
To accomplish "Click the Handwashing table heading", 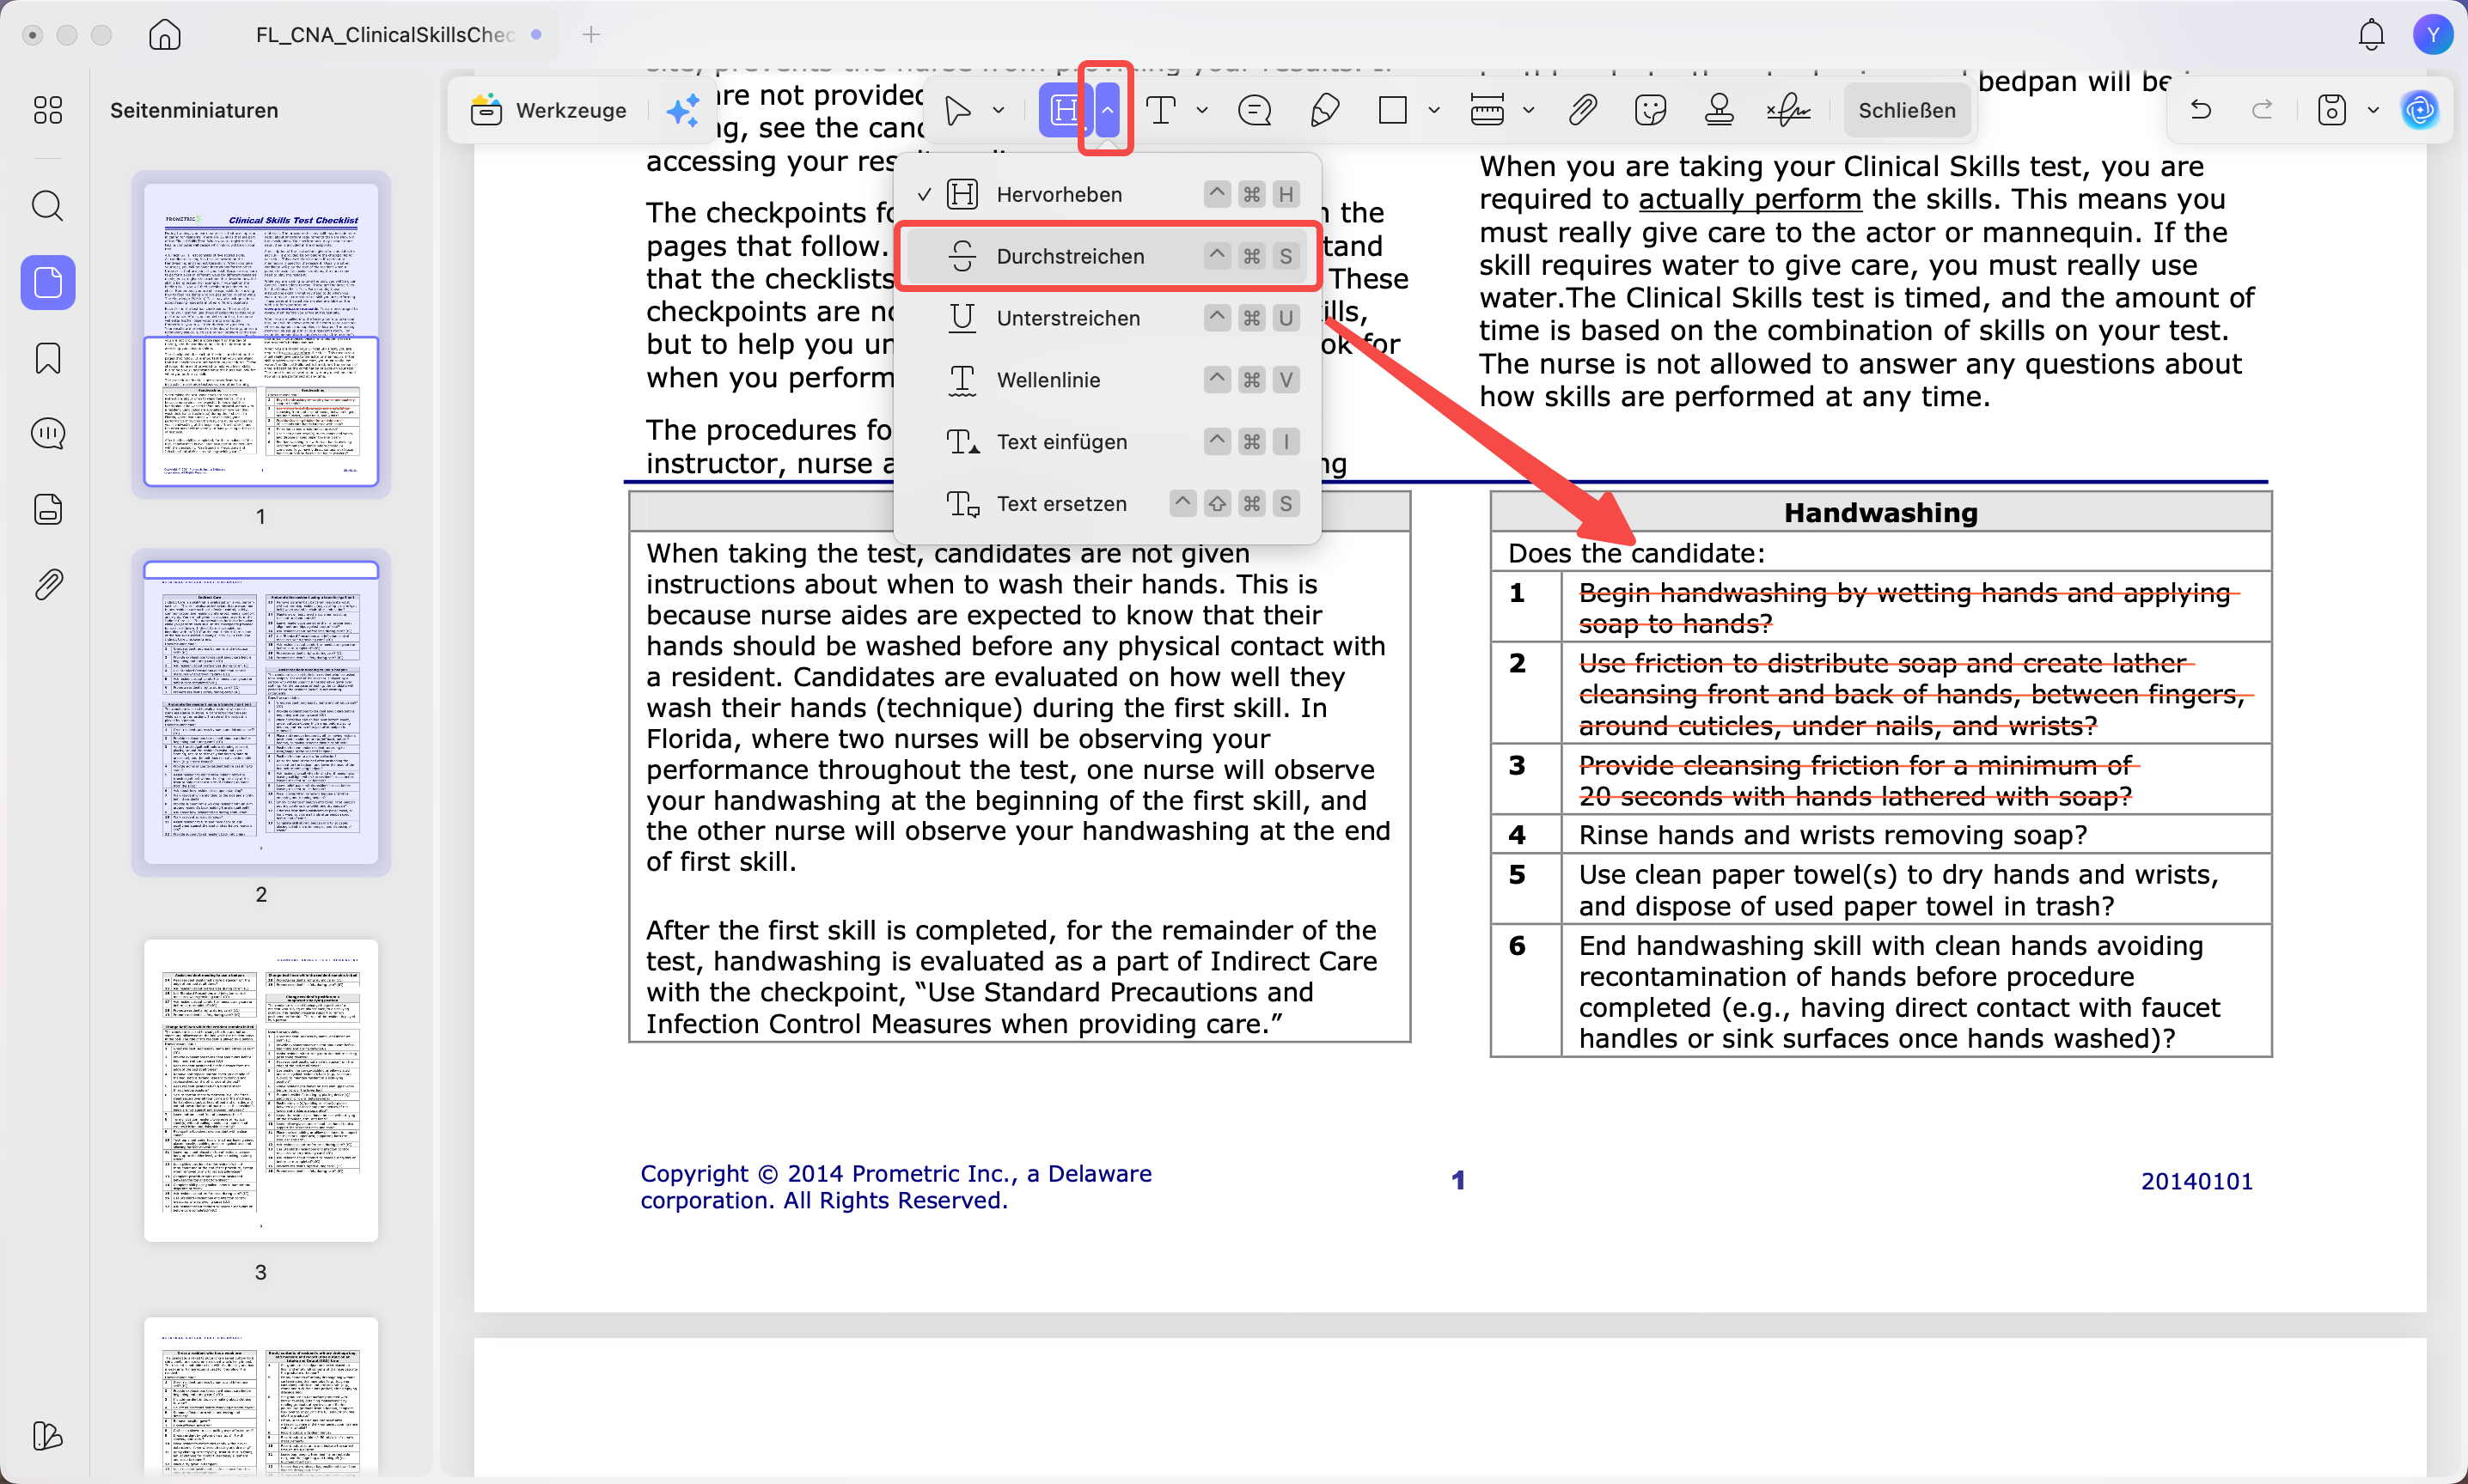I will coord(1881,513).
